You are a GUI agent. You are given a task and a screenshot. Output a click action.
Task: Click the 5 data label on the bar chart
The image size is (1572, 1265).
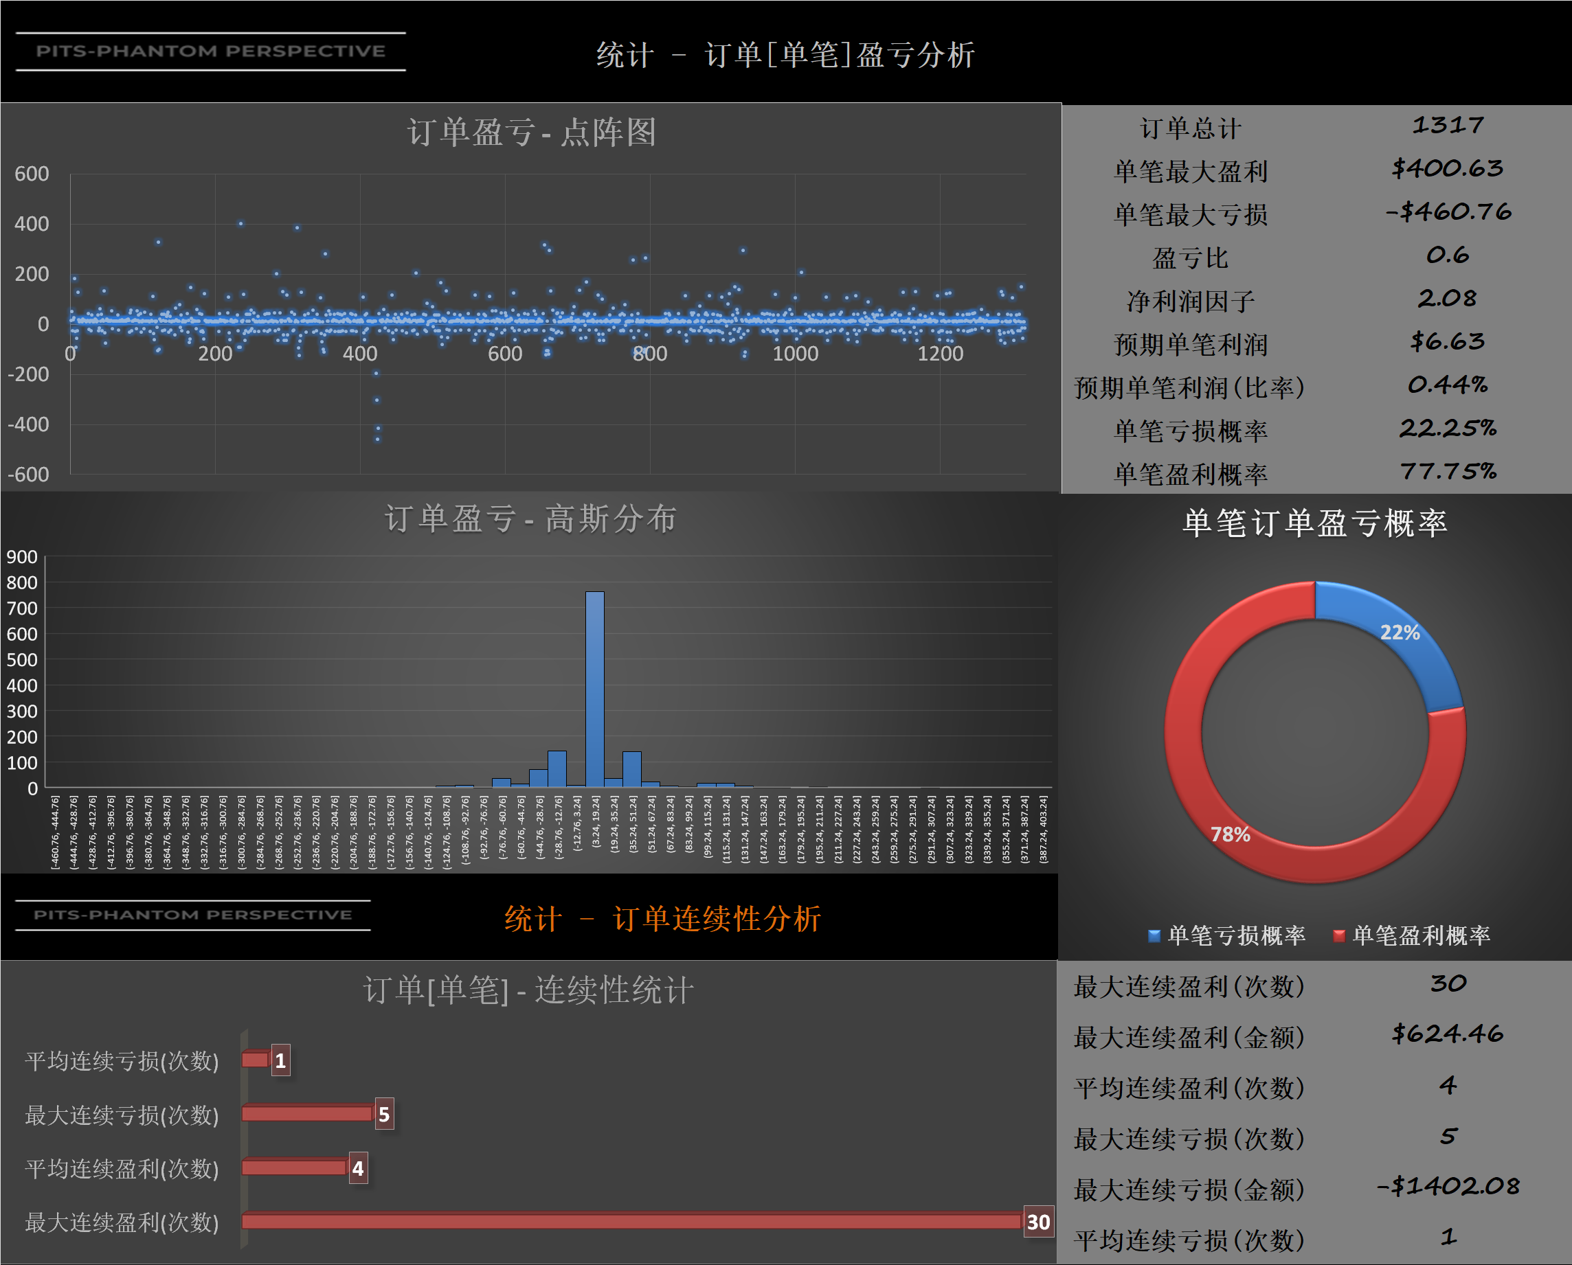(x=384, y=1114)
